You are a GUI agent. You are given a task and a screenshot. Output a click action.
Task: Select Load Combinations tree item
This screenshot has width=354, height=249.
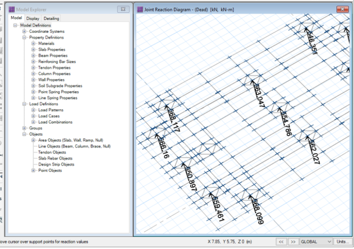tap(55, 122)
